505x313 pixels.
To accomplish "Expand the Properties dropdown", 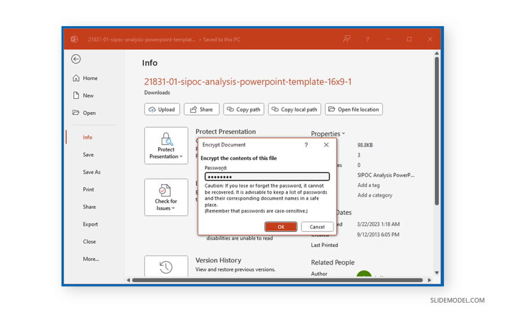I will point(328,134).
